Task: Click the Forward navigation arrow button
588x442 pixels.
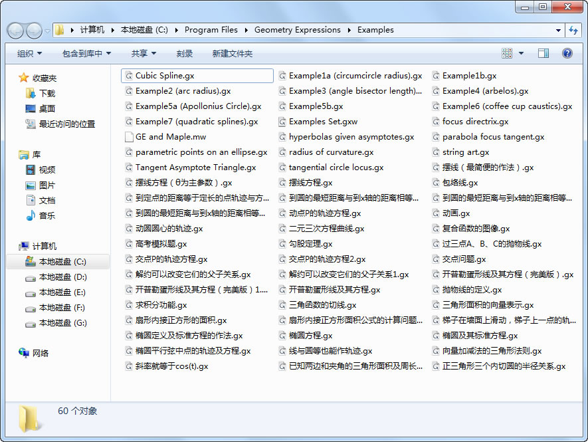Action: click(x=34, y=31)
